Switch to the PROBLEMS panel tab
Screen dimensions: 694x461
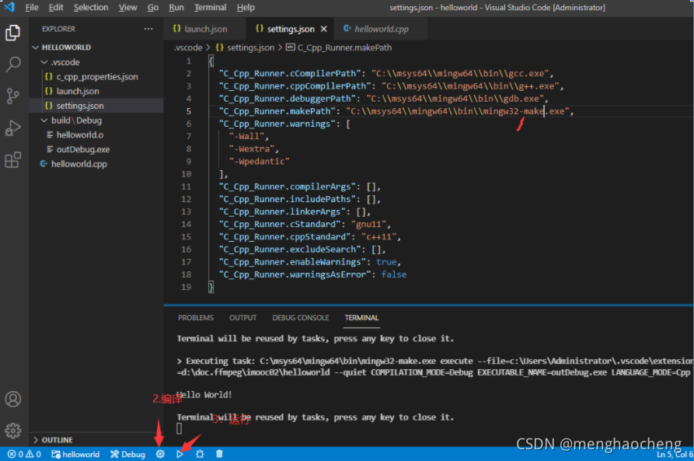coord(196,317)
